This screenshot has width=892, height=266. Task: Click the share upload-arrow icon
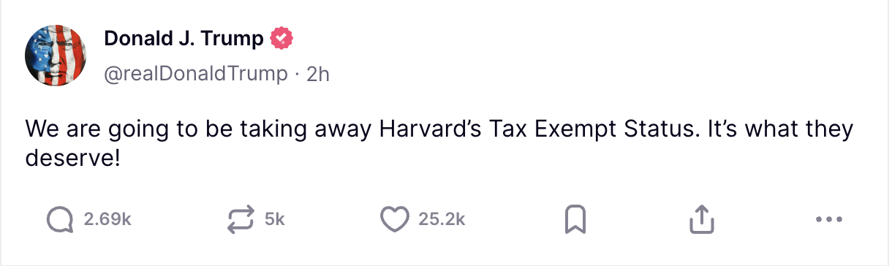click(x=700, y=218)
